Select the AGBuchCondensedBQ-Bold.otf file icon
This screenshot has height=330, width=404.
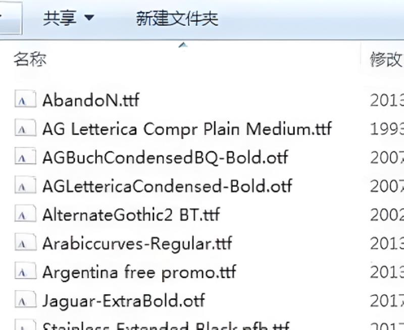pos(25,156)
